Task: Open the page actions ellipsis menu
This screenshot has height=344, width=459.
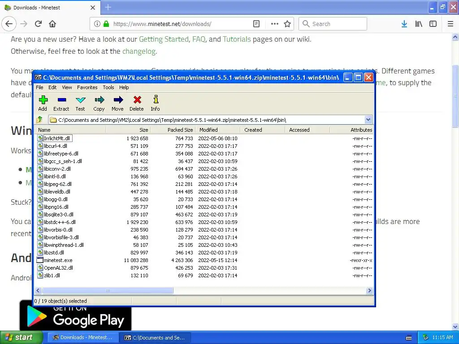Action: pos(275,24)
